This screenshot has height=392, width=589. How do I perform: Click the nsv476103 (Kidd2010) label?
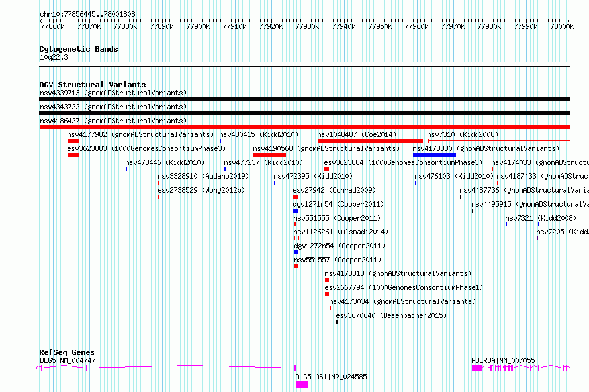point(454,176)
